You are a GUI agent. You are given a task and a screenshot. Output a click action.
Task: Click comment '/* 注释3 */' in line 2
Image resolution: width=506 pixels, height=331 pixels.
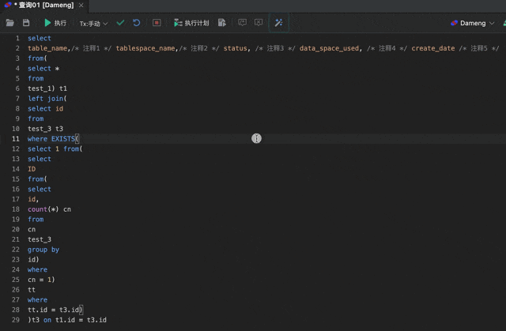tap(275, 48)
